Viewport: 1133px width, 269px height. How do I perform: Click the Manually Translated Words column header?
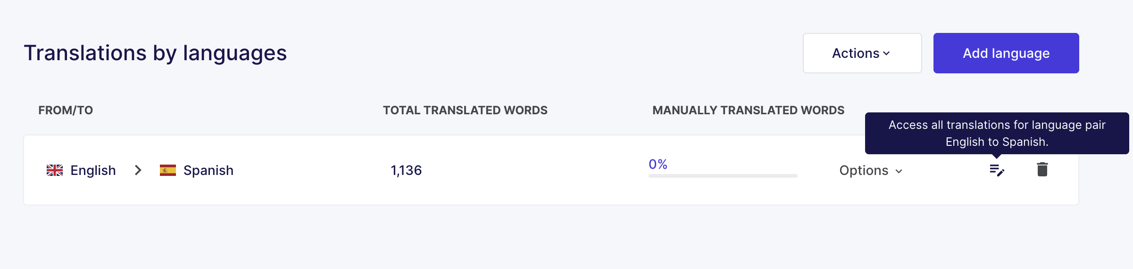tap(748, 110)
